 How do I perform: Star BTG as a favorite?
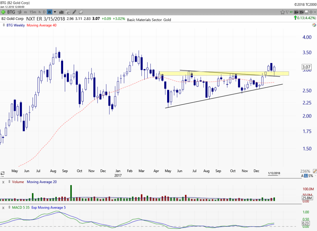click(283, 12)
